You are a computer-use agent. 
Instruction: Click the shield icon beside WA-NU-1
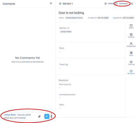coord(60,4)
